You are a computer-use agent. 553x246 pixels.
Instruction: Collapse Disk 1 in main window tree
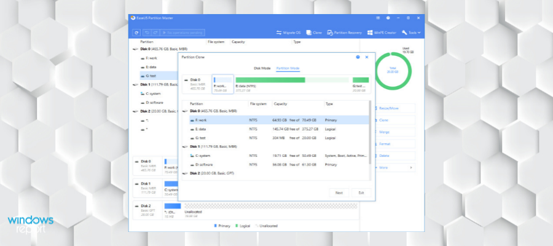point(135,85)
